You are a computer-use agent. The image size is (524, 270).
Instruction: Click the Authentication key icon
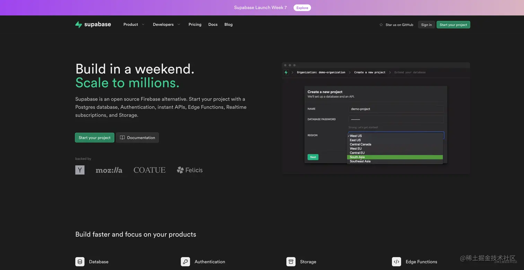[185, 262]
